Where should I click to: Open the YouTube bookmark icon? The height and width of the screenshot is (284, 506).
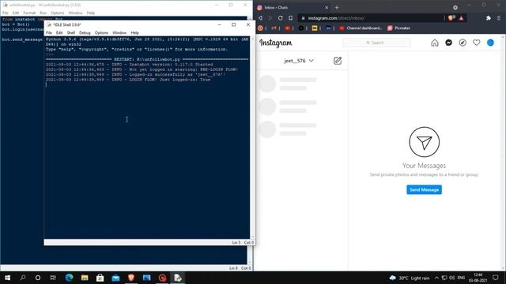click(x=287, y=28)
